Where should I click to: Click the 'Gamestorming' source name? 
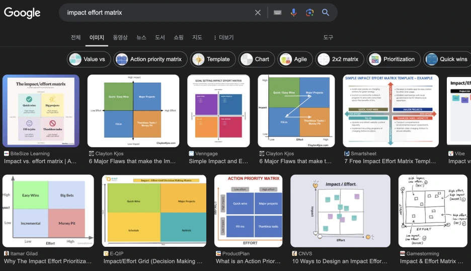(423, 253)
